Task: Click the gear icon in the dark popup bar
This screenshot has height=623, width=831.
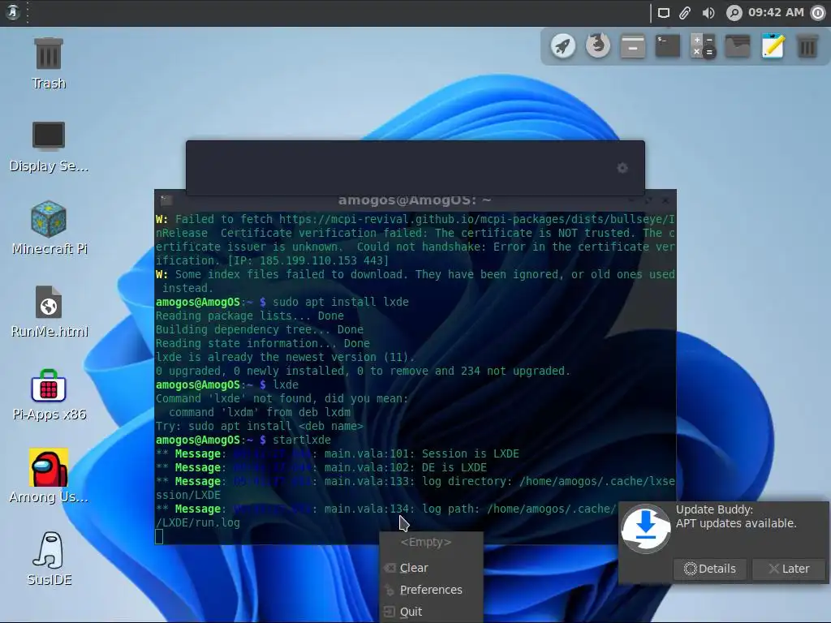Action: [622, 168]
